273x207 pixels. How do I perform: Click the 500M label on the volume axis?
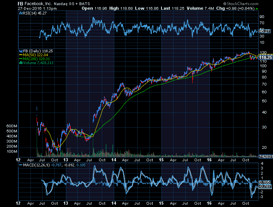pyautogui.click(x=12, y=131)
